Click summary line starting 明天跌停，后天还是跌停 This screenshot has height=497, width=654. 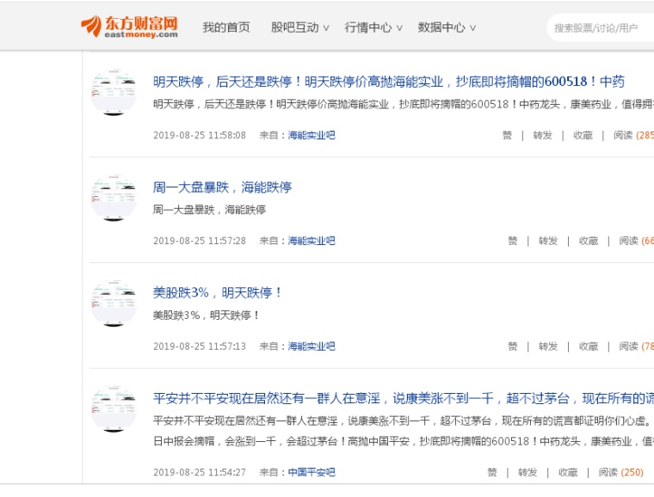pyautogui.click(x=404, y=104)
